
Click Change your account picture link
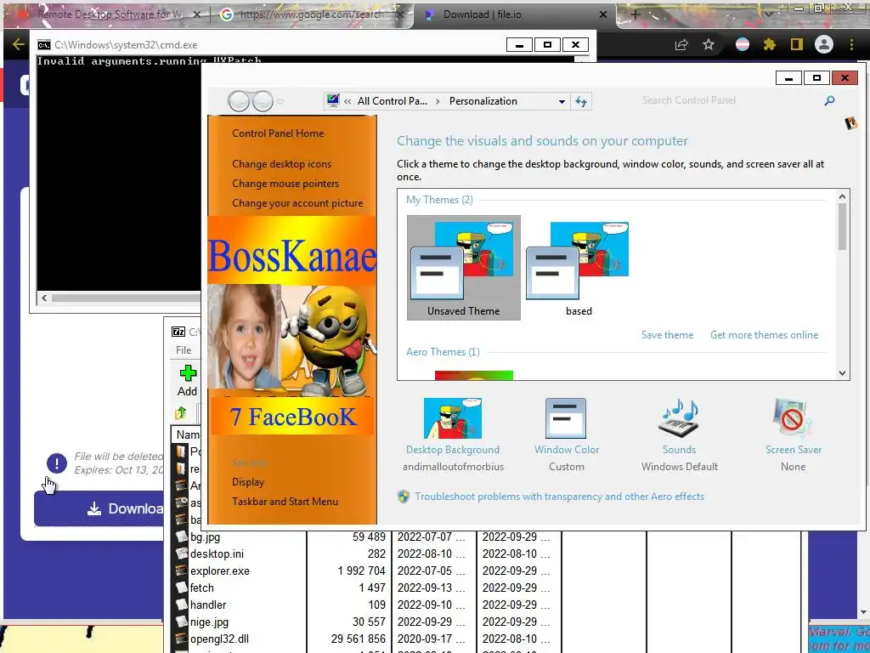coord(297,203)
